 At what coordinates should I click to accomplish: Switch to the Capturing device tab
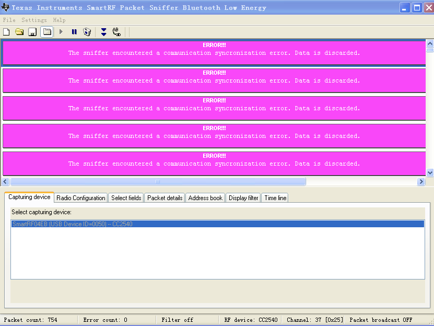pyautogui.click(x=29, y=197)
